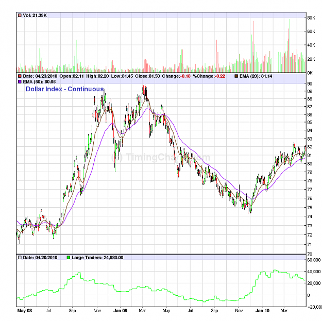This screenshot has width=322, height=321.
Task: Click the white Date swatch in bottom panel
Action: tap(20, 258)
